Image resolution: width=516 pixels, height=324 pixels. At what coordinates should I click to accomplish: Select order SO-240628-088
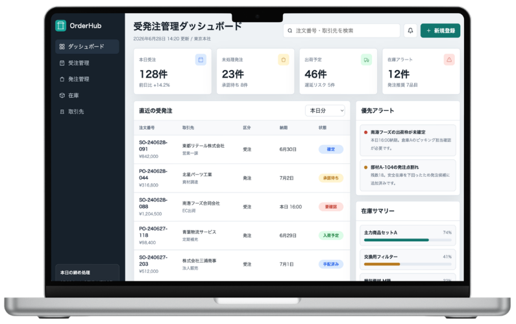[153, 203]
